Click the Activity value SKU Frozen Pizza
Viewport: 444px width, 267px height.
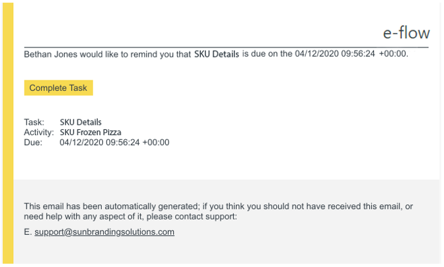pos(91,133)
